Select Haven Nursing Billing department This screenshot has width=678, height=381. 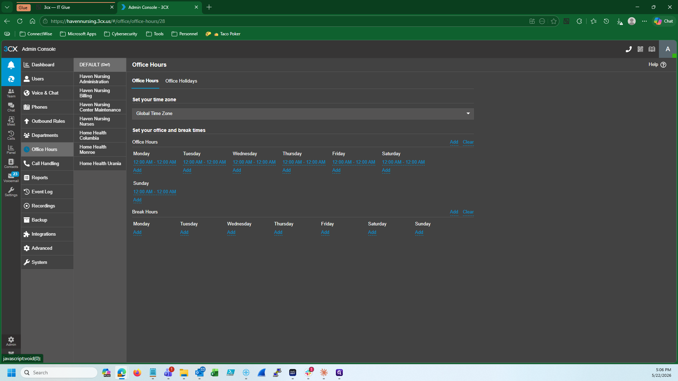(x=100, y=93)
